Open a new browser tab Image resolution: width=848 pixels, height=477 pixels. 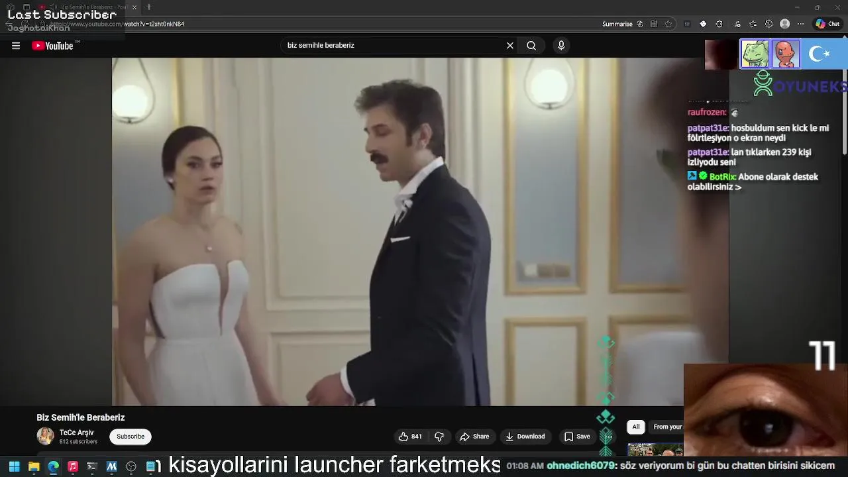coord(149,7)
